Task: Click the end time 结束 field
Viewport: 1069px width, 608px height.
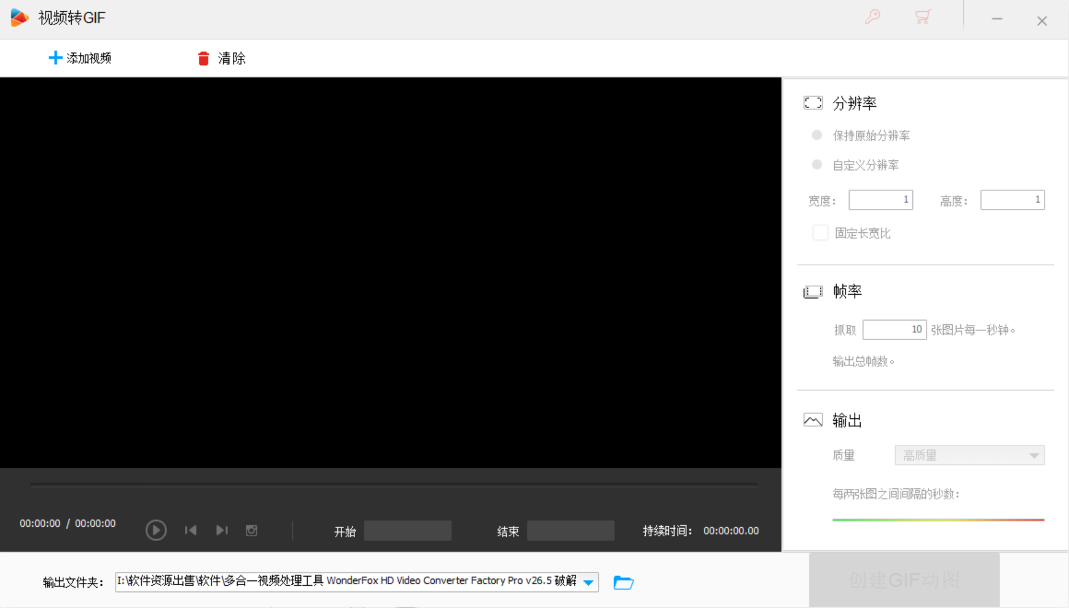Action: 571,531
